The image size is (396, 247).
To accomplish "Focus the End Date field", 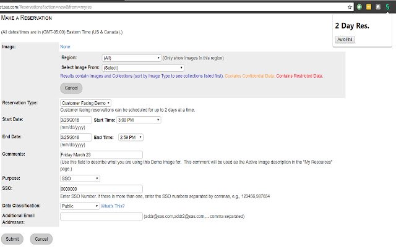I will pyautogui.click(x=75, y=137).
